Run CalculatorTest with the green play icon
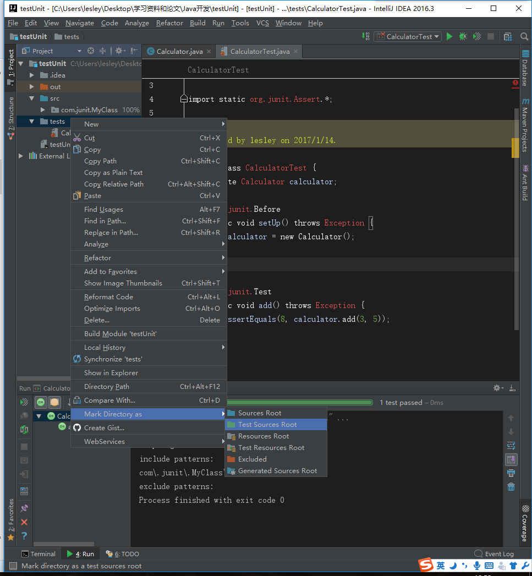Viewport: 532px width, 576px height. point(449,36)
